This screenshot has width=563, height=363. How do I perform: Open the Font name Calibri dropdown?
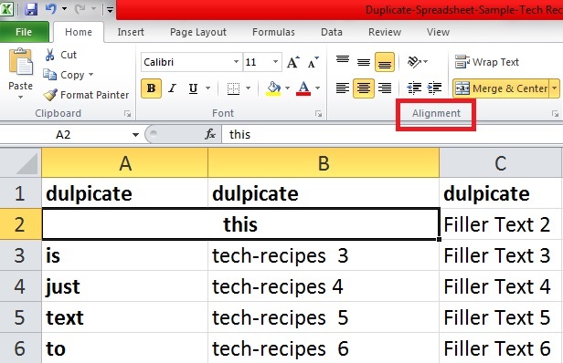coord(236,62)
